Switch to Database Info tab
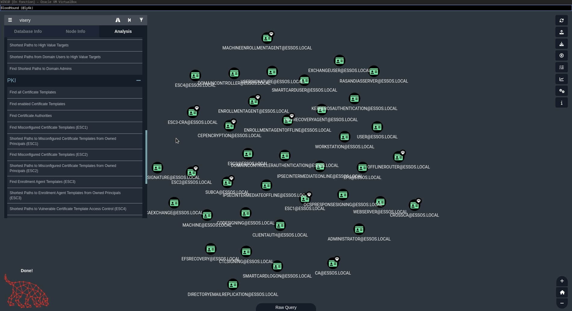 pyautogui.click(x=28, y=31)
